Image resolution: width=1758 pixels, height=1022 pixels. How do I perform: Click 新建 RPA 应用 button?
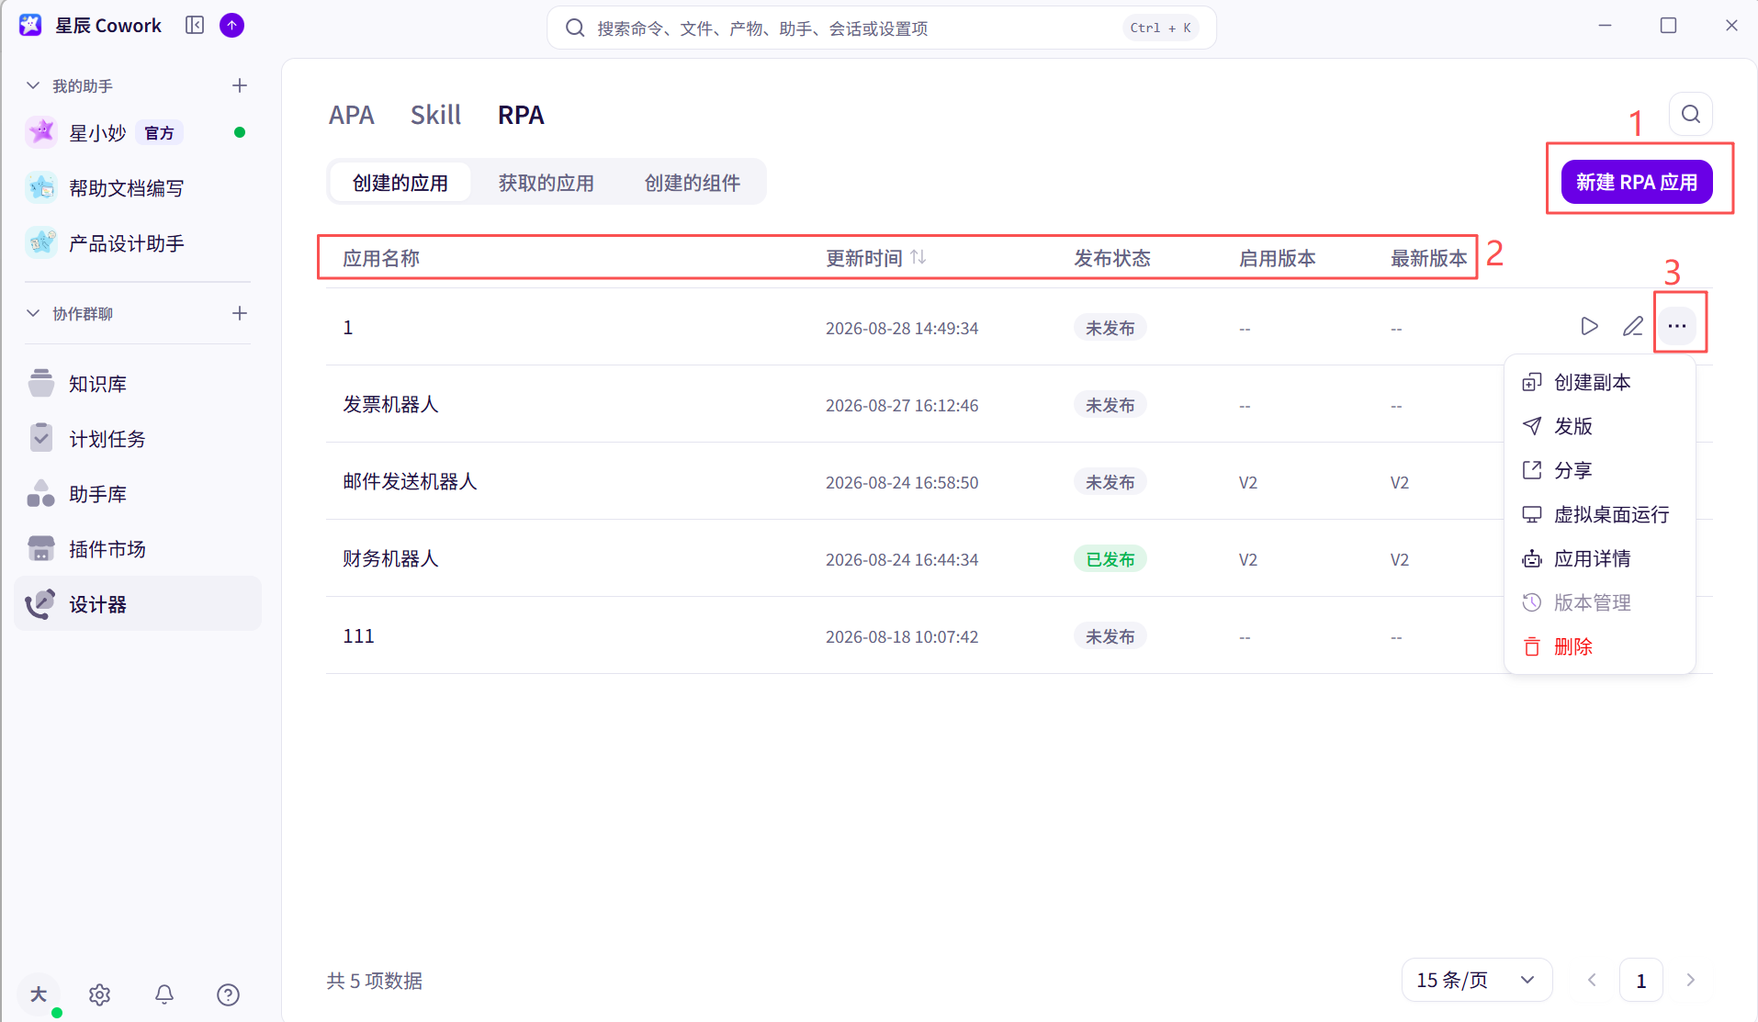click(1637, 182)
